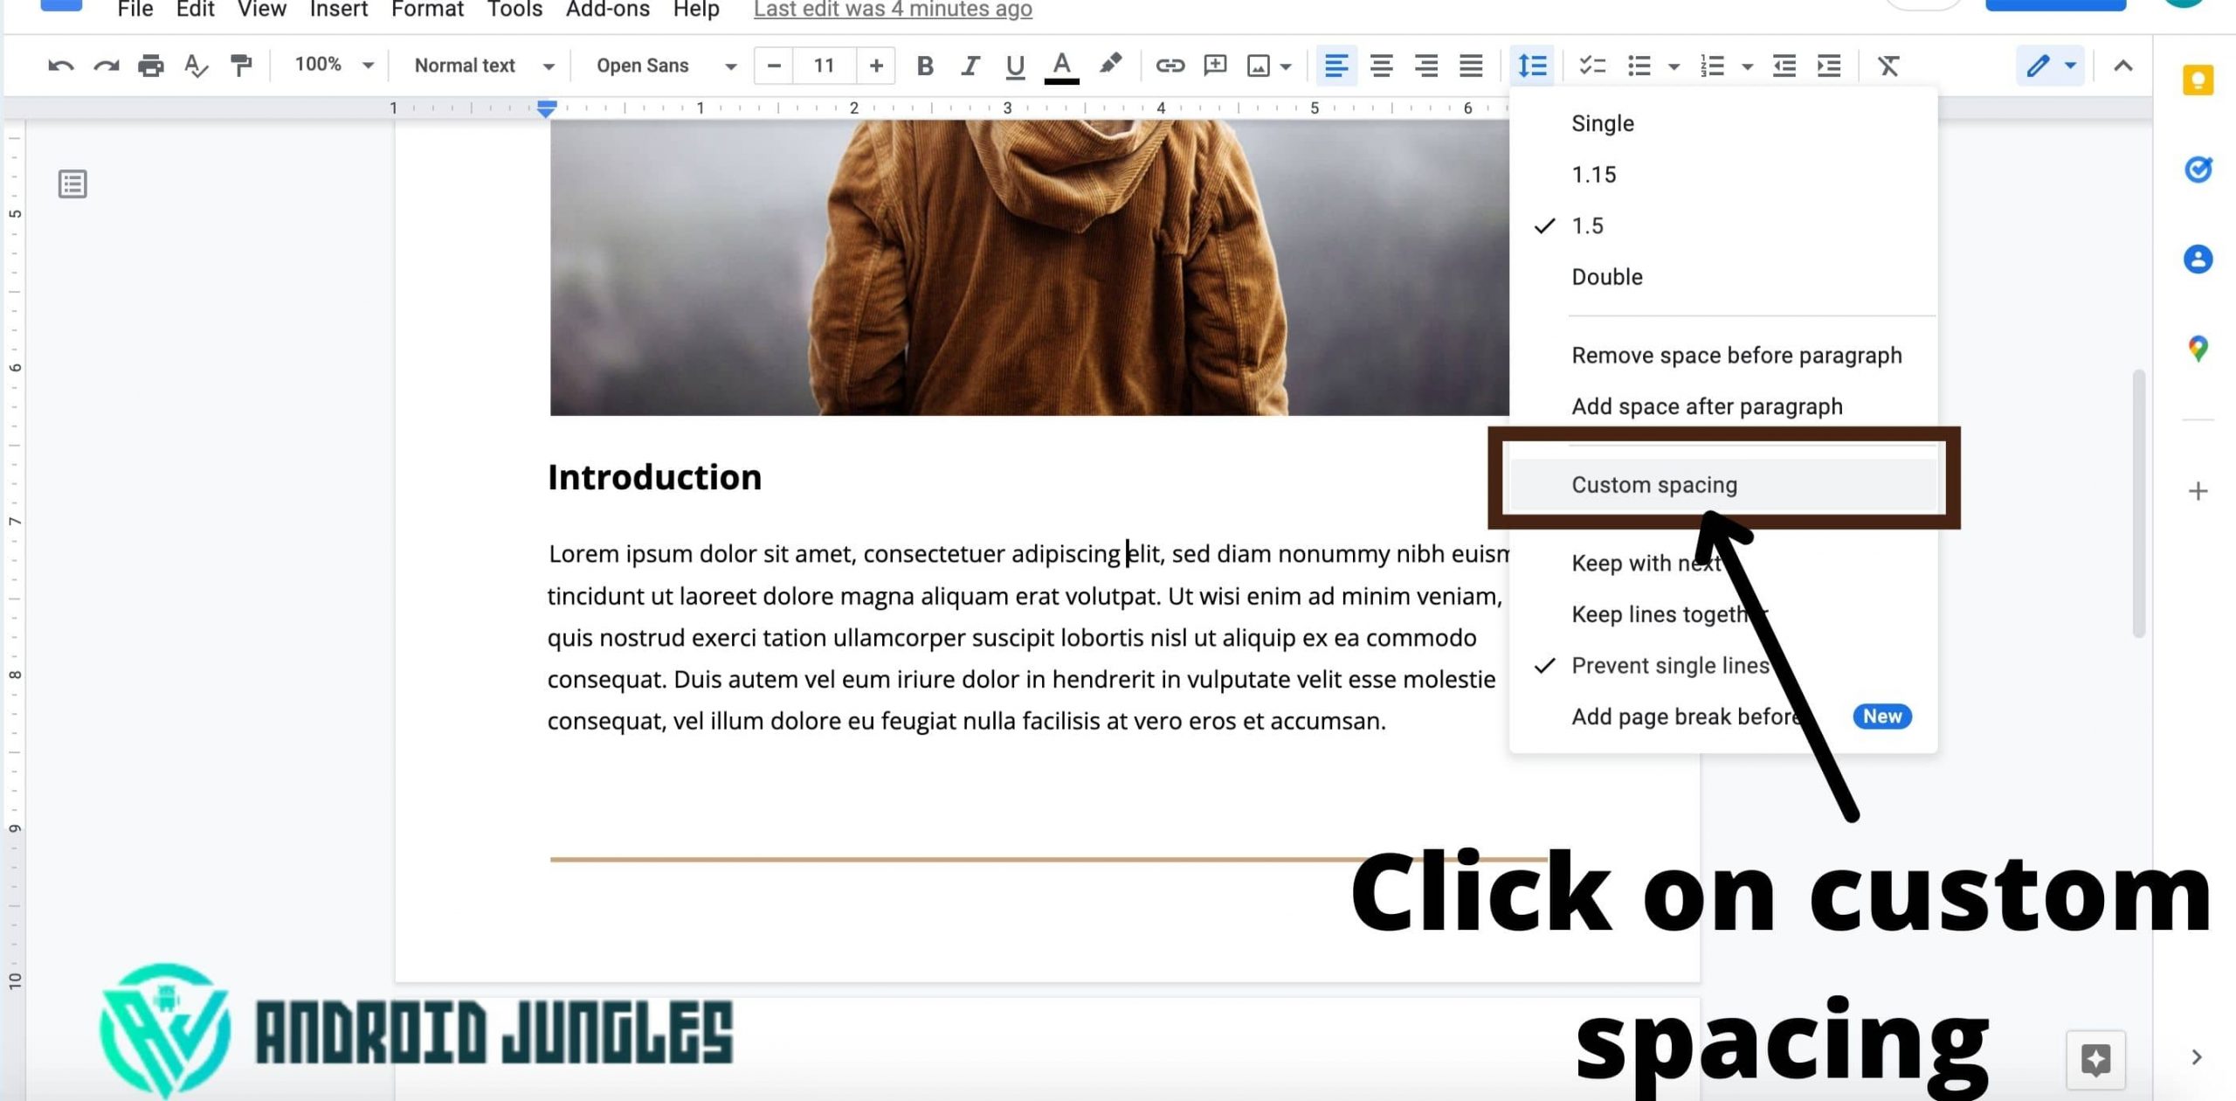Open the Format menu
Viewport: 2236px width, 1101px height.
(427, 10)
